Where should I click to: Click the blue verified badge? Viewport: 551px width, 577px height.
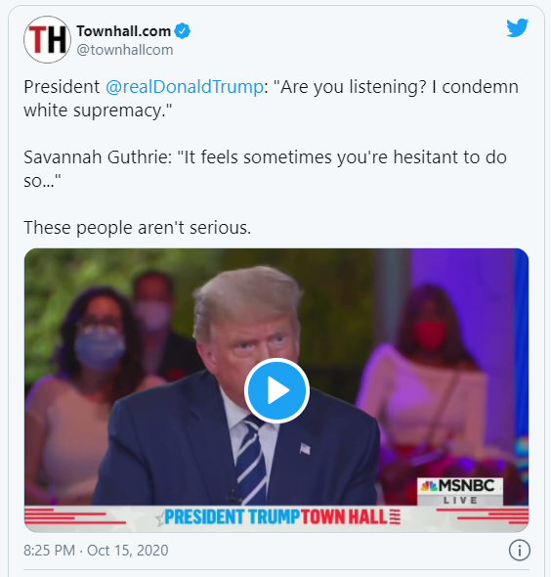183,31
